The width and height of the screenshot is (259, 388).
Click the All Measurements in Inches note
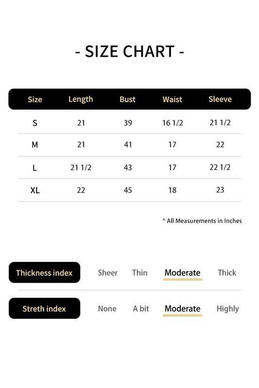(202, 221)
